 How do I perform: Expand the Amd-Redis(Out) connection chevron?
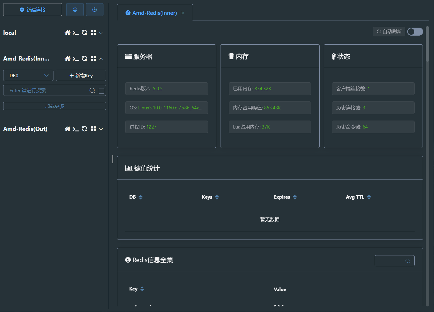(101, 129)
